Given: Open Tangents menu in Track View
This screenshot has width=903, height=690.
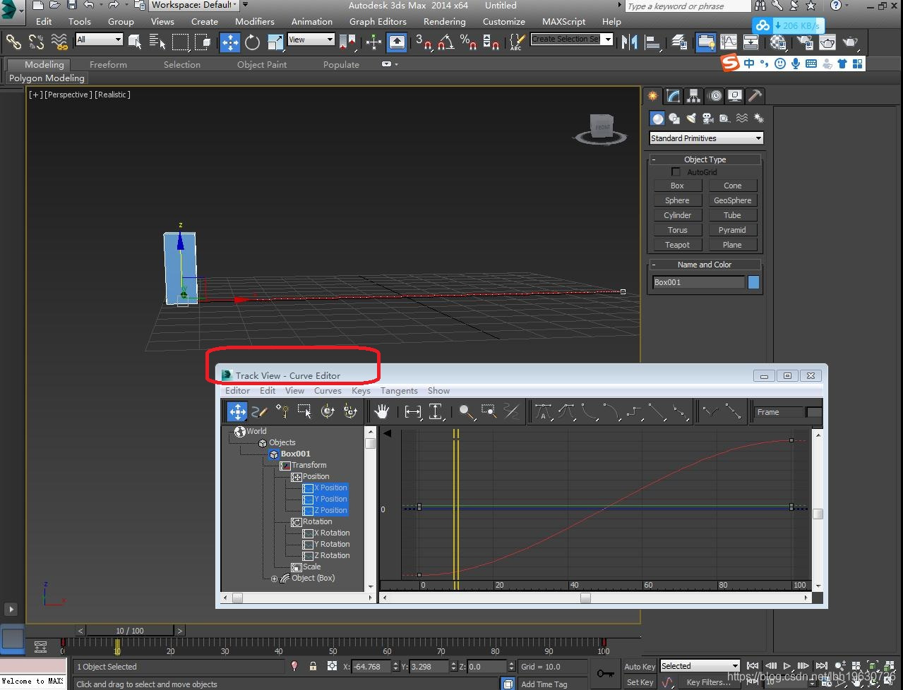Looking at the screenshot, I should [x=399, y=391].
